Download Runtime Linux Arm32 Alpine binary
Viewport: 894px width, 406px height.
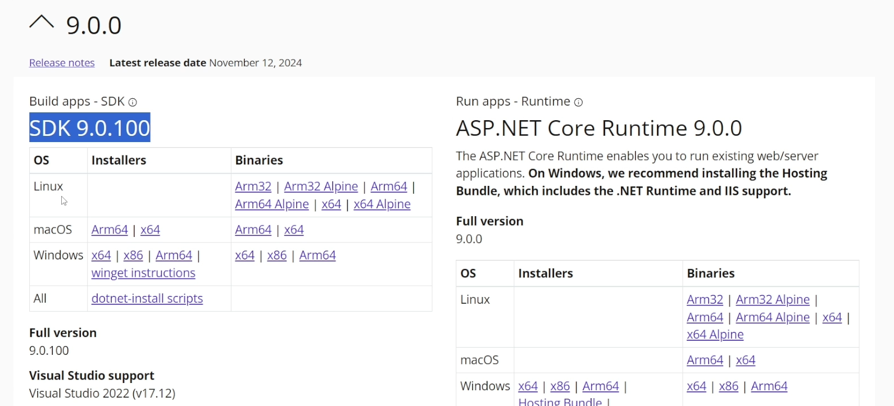point(773,300)
